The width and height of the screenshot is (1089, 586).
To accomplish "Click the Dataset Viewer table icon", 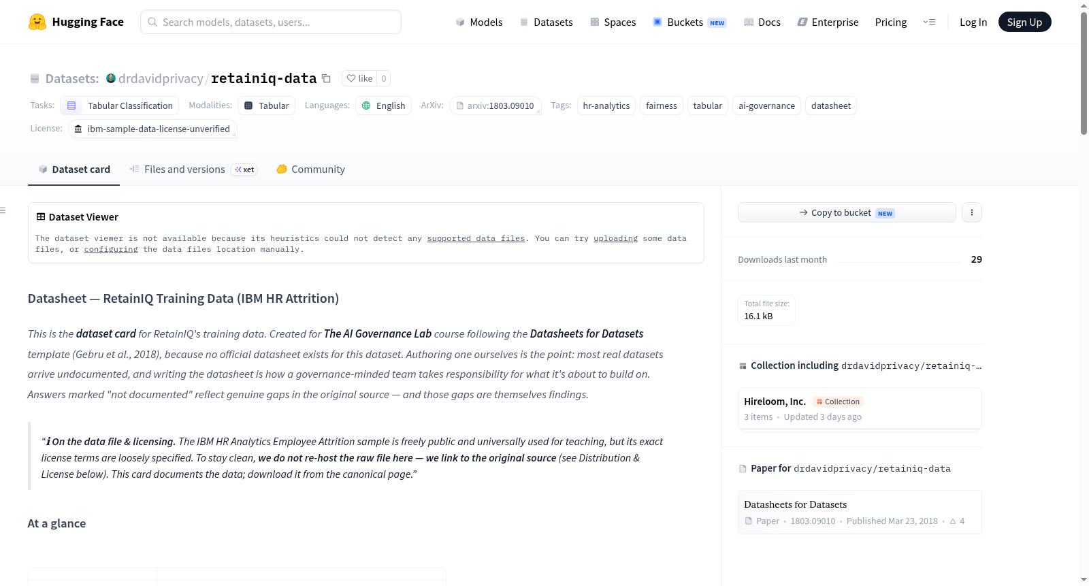I will coord(41,216).
